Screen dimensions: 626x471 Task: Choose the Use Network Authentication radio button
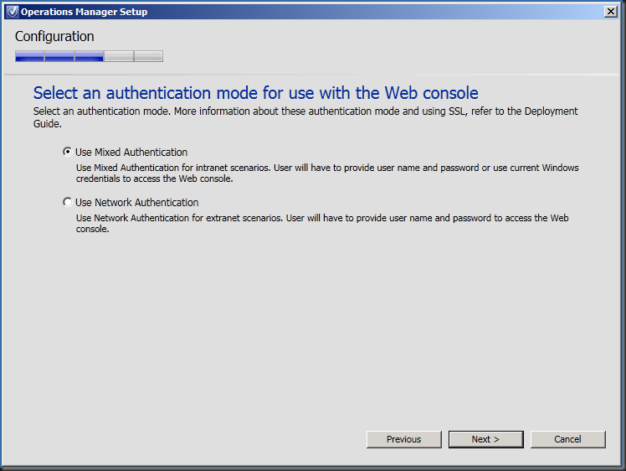coord(68,202)
